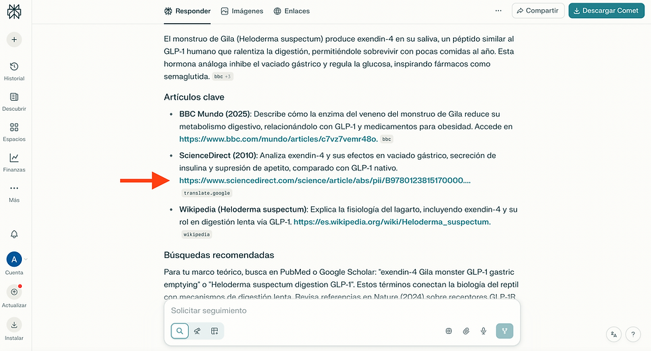Select the Search mode magnifier icon
The height and width of the screenshot is (351, 651).
coord(180,331)
